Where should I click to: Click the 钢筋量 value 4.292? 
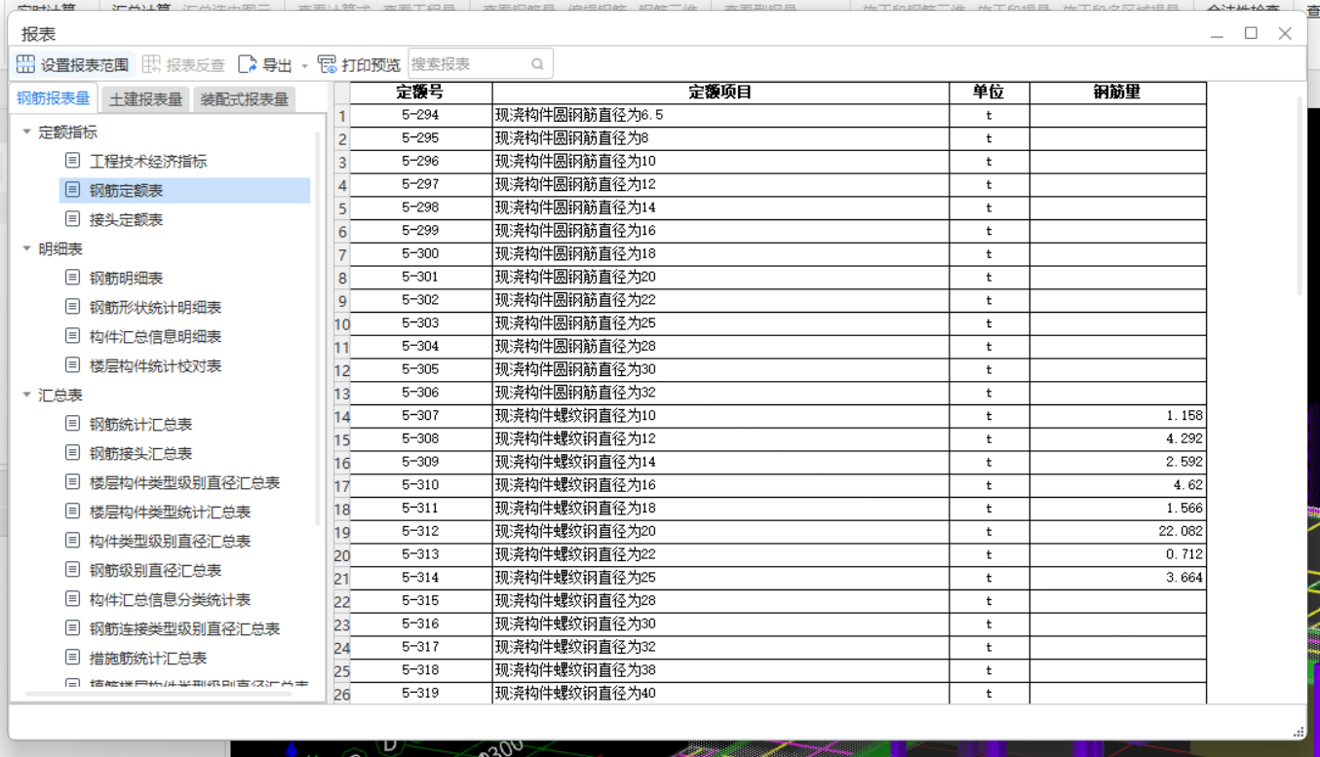click(1117, 439)
